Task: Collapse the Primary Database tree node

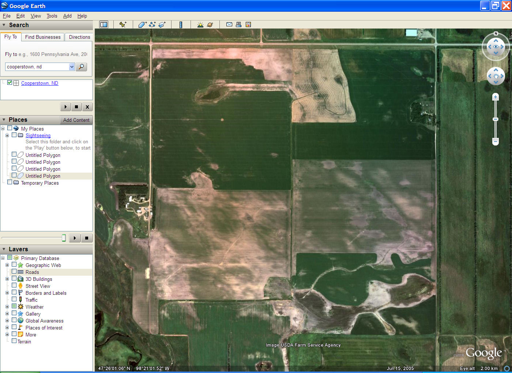Action: pos(3,258)
